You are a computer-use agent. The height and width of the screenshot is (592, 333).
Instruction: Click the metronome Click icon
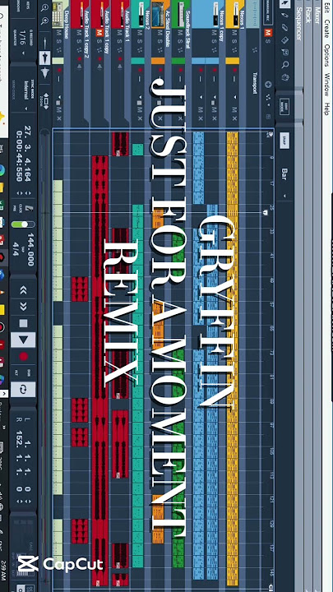click(28, 209)
